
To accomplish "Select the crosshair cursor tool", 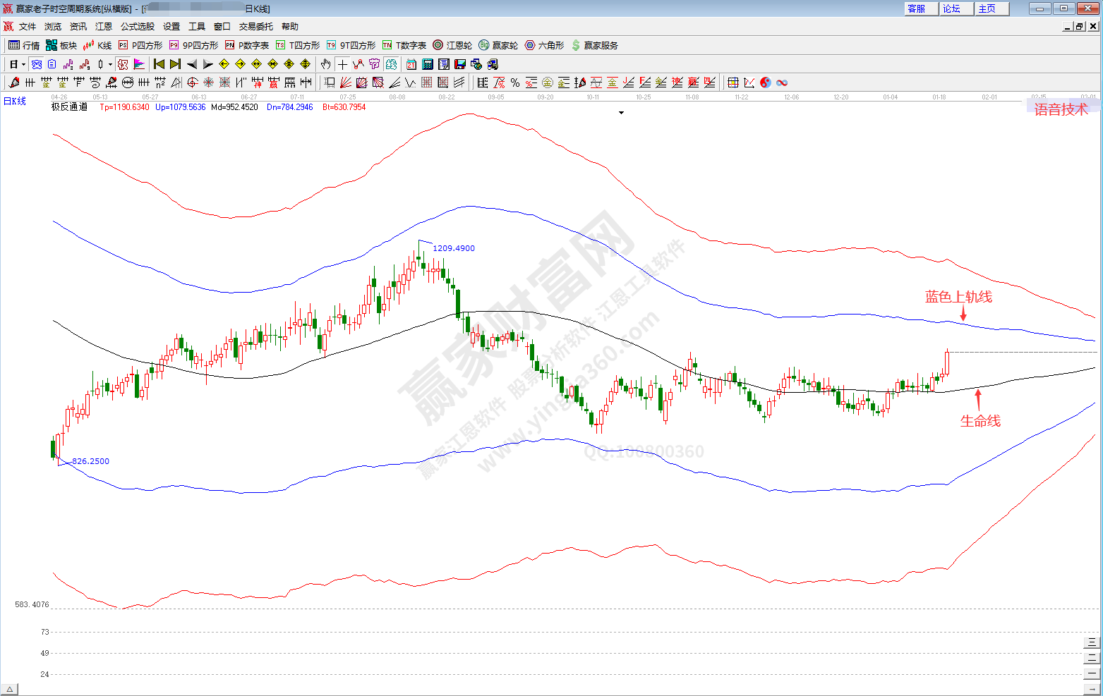I will point(342,64).
